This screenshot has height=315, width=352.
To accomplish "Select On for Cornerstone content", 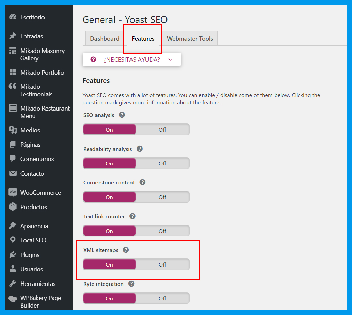I will click(109, 197).
